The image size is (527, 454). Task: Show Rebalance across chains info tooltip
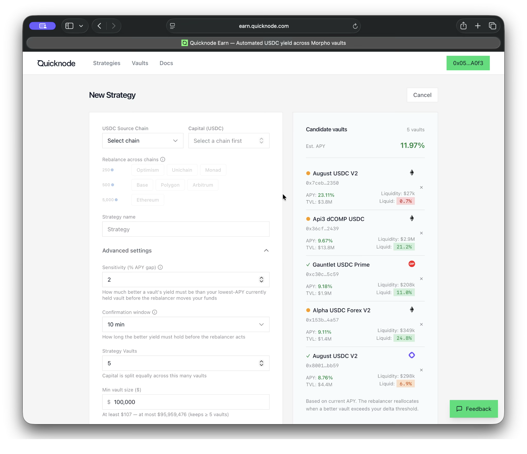click(163, 159)
